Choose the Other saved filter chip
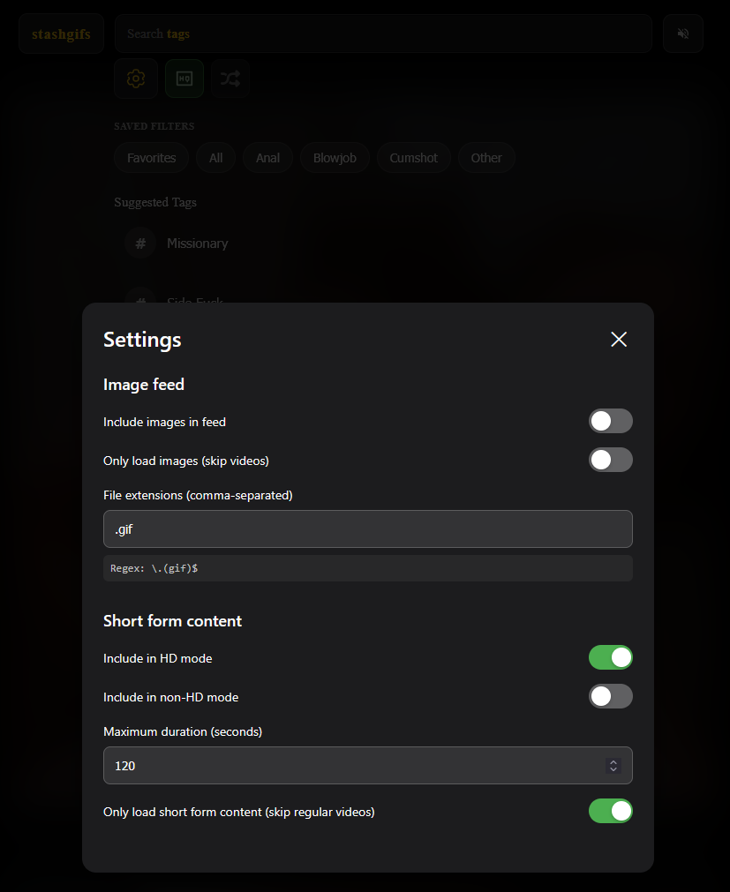This screenshot has width=730, height=892. tap(486, 158)
